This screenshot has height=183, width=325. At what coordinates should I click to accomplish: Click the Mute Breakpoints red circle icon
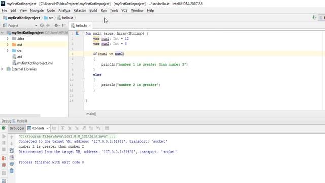[4, 165]
